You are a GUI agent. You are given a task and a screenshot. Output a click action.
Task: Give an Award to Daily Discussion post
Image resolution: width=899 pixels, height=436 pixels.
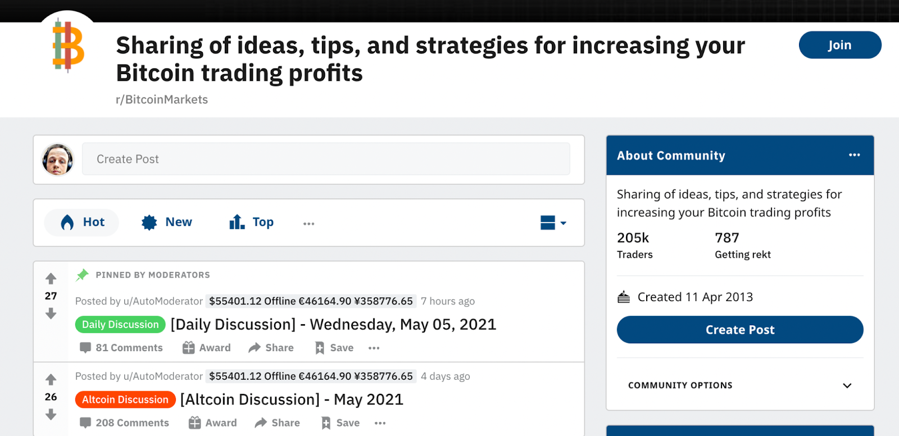pos(207,348)
